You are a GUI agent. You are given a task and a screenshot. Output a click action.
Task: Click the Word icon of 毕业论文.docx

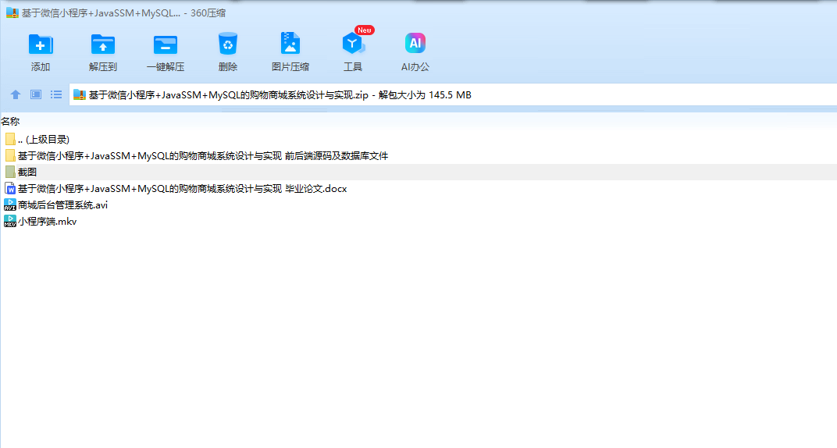point(10,188)
